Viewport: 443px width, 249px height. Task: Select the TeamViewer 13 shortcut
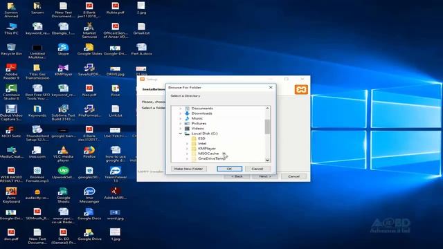(x=116, y=175)
